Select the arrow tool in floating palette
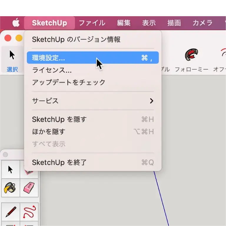 coord(11,169)
